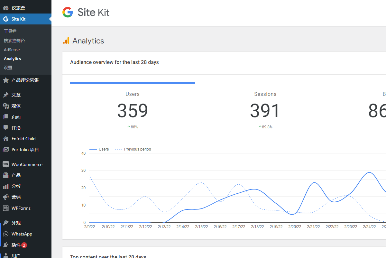The image size is (386, 258).
Task: Click the 2/18/22 axis date label
Action: pos(257,227)
